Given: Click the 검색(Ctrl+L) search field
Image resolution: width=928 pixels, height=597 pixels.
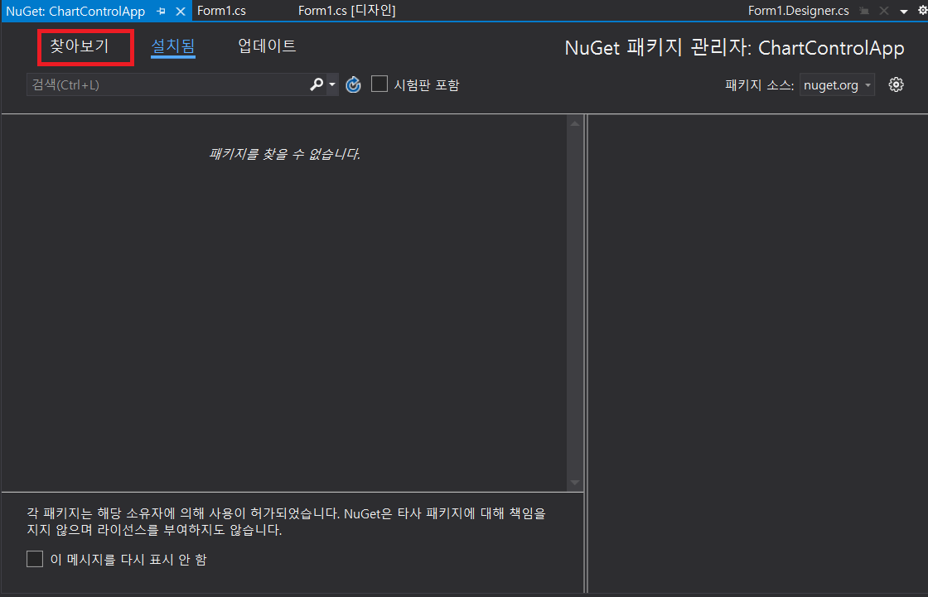Looking at the screenshot, I should [x=167, y=84].
